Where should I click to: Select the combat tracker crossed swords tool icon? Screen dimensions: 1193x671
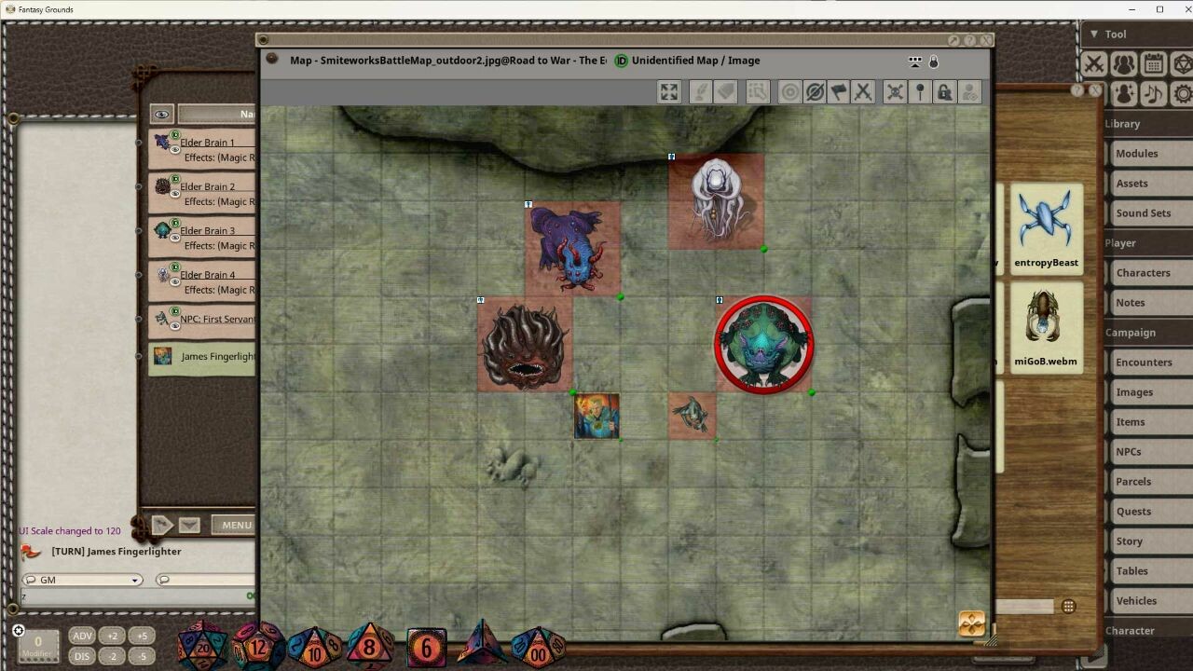coord(1094,63)
